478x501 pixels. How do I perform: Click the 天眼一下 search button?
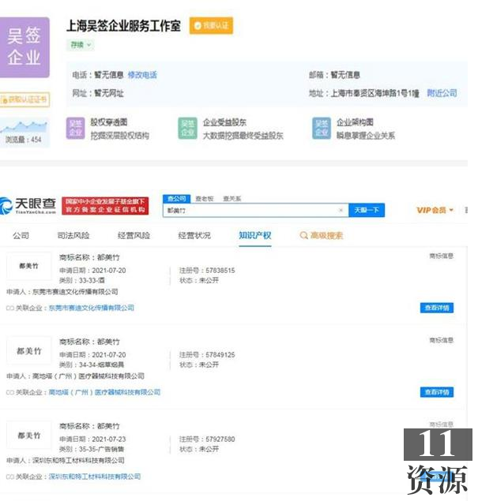pyautogui.click(x=367, y=210)
